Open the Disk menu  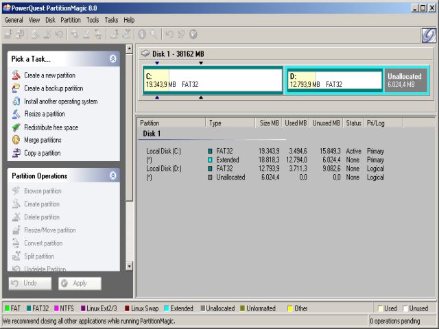click(x=50, y=20)
